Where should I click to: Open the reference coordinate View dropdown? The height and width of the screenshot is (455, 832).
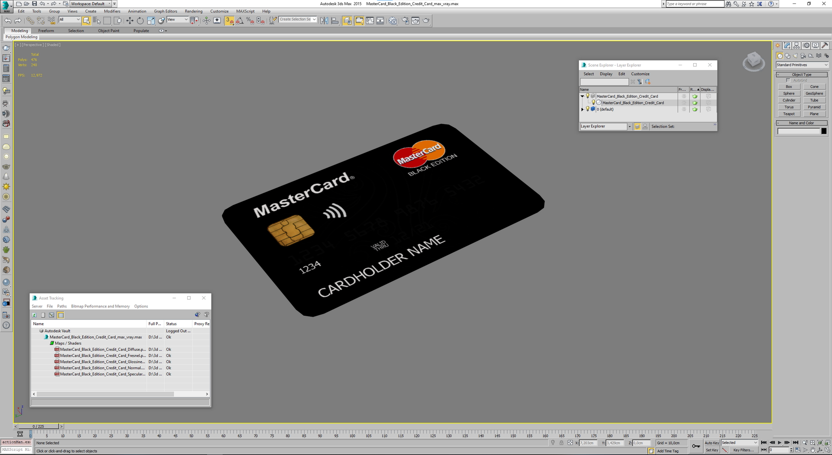click(178, 19)
